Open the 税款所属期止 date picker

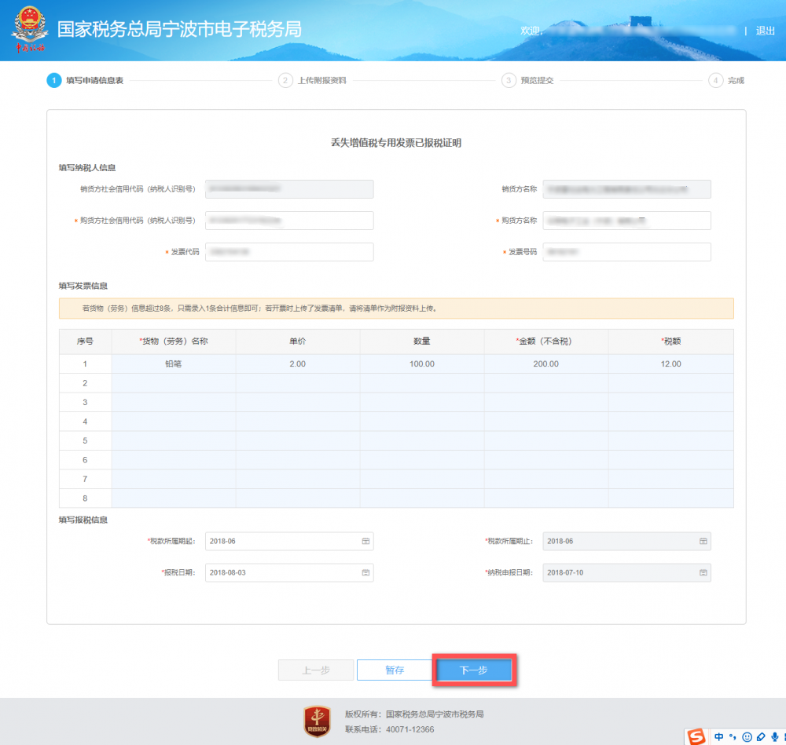tap(703, 541)
